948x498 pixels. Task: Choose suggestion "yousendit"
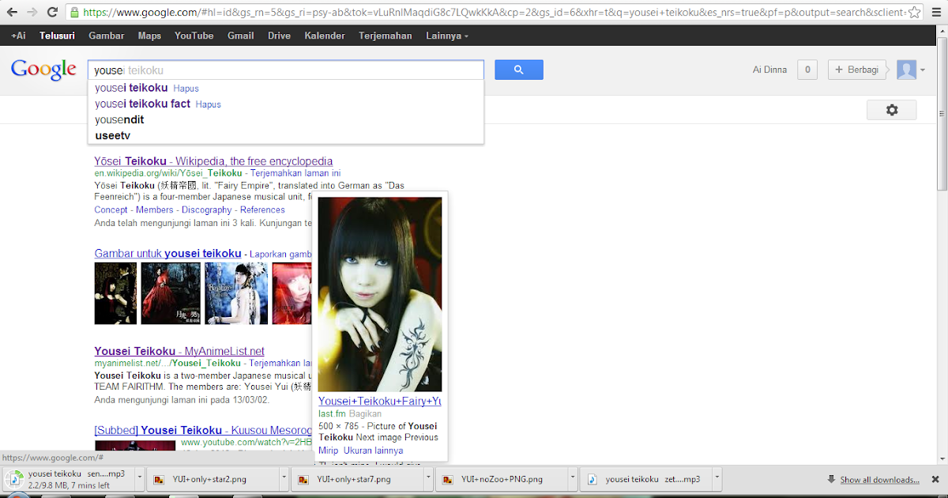[x=119, y=119]
